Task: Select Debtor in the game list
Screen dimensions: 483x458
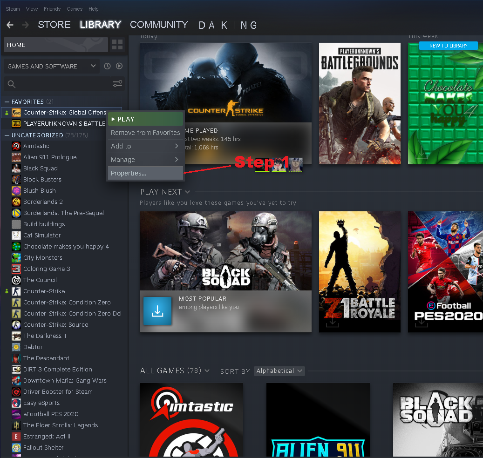Action: point(33,347)
